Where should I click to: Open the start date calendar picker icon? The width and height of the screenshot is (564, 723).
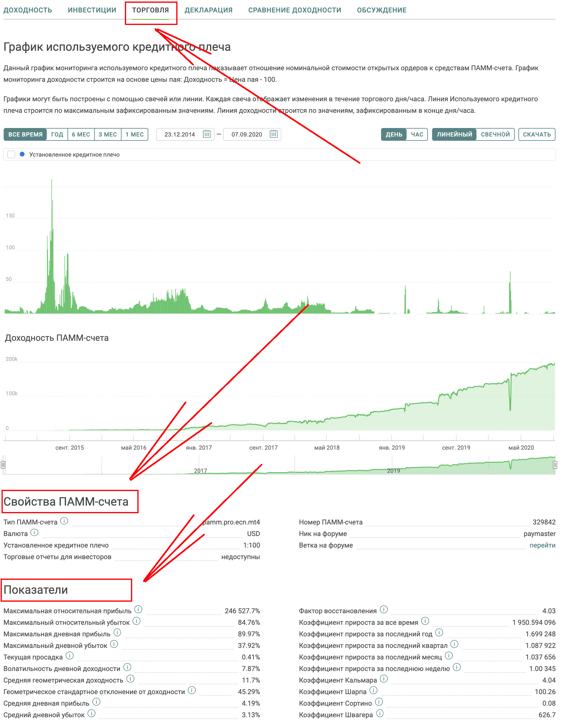click(207, 134)
